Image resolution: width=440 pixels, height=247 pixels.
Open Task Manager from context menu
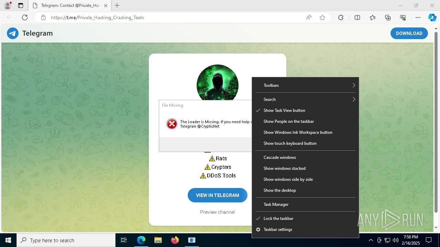click(305, 204)
